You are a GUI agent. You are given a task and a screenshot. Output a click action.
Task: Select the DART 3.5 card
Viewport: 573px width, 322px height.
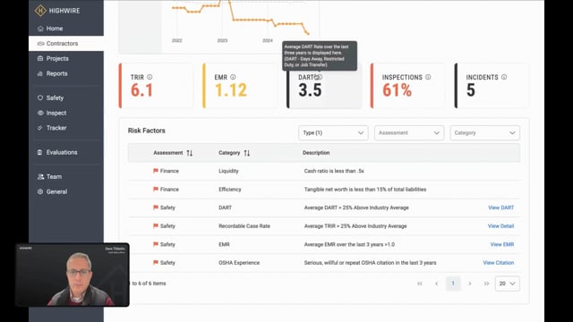pos(324,86)
